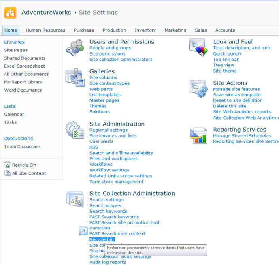The height and width of the screenshot is (265, 279).
Task: Open Manage site features link
Action: click(x=236, y=89)
